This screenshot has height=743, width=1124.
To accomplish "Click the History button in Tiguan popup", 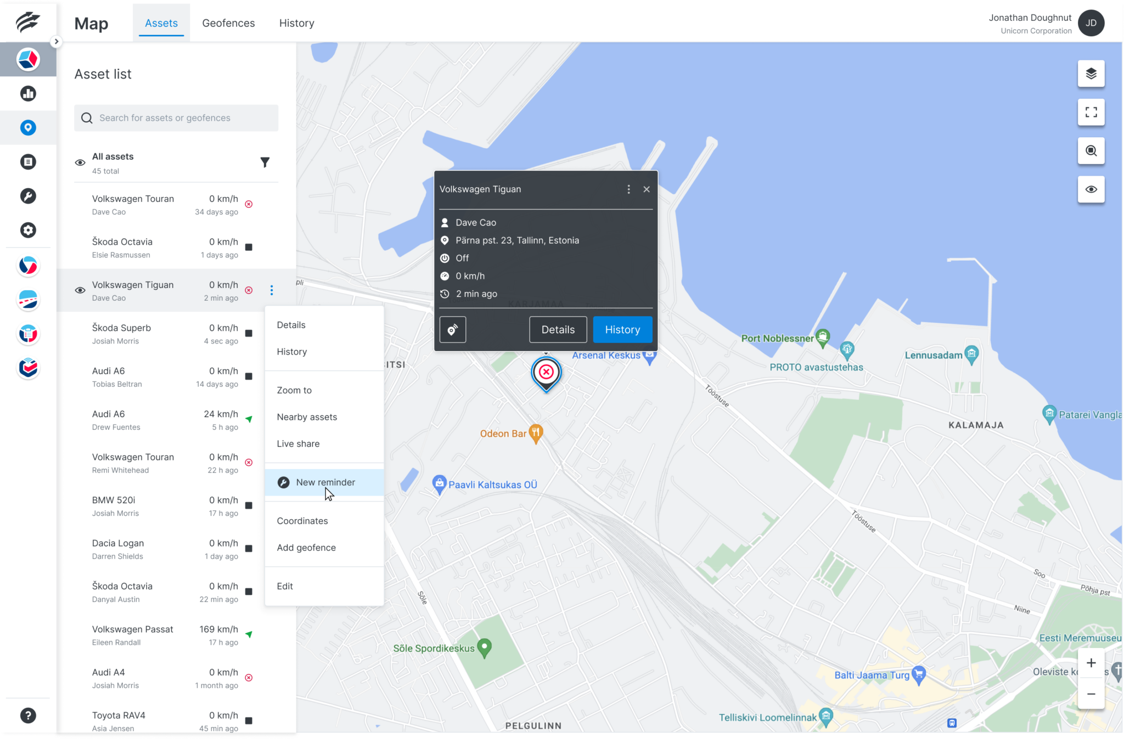I will (622, 329).
